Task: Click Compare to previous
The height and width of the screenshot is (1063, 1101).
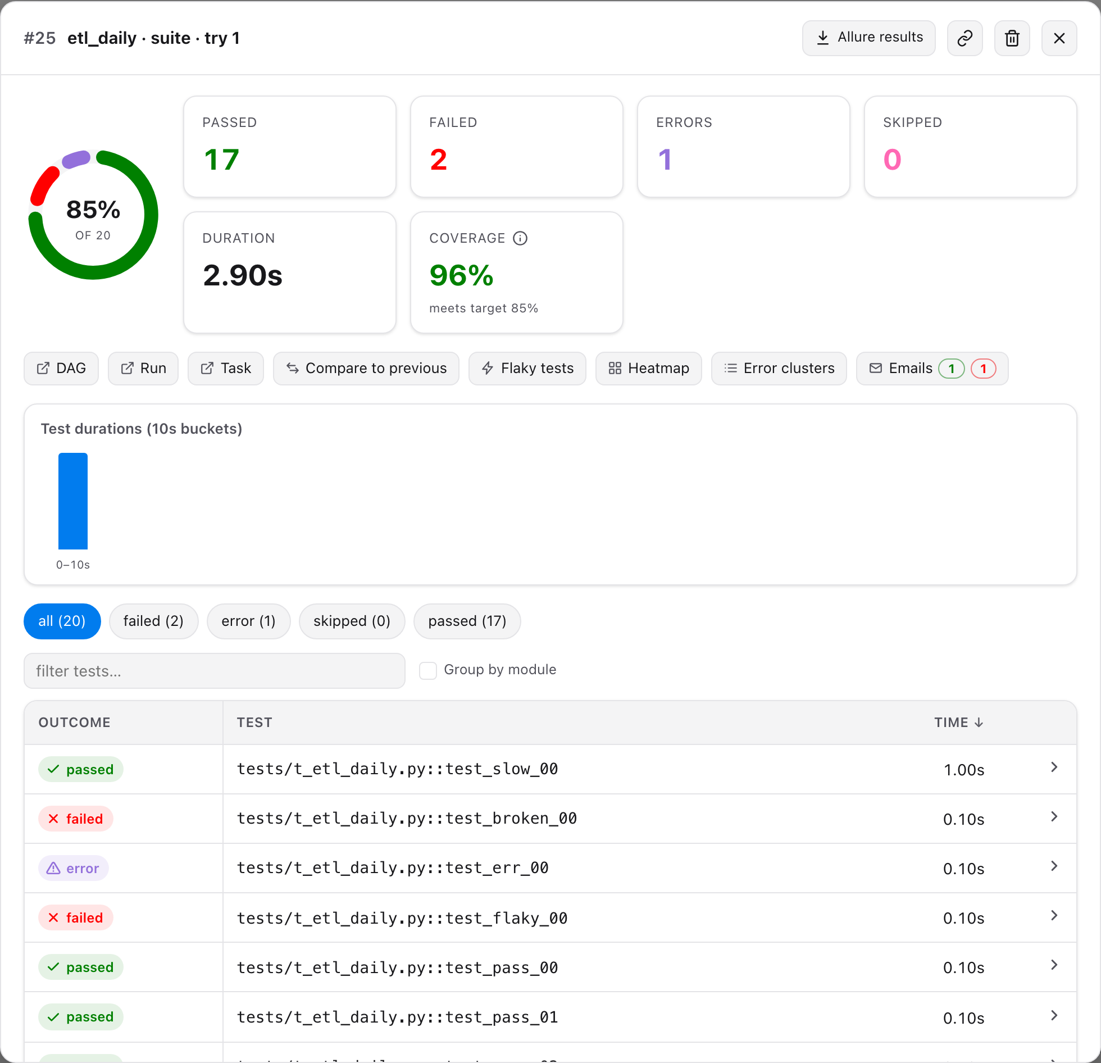Action: pos(366,369)
